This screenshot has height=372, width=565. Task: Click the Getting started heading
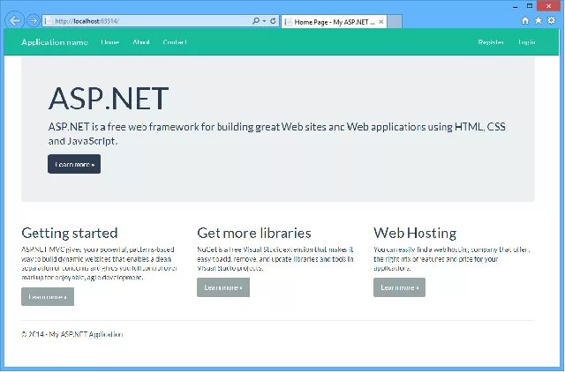[70, 233]
